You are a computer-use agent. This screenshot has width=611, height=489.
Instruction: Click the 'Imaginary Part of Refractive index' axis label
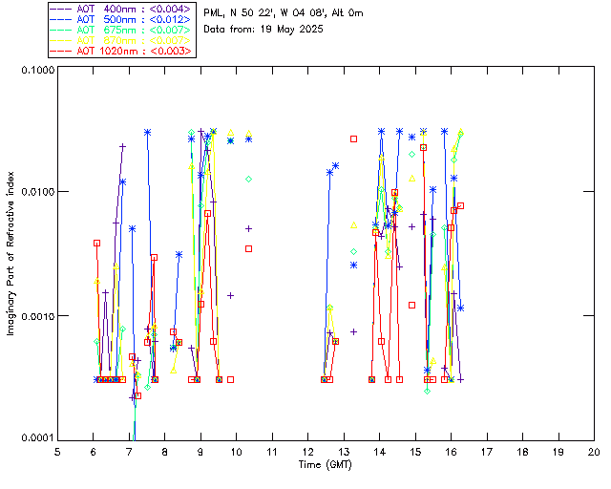tap(11, 253)
